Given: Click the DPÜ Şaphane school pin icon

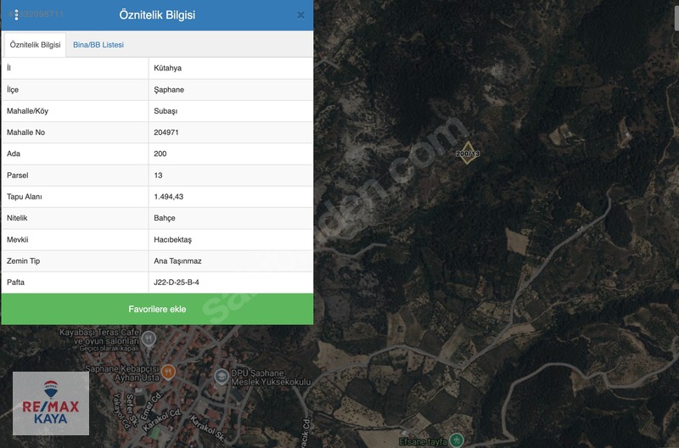Looking at the screenshot, I should click(x=222, y=377).
